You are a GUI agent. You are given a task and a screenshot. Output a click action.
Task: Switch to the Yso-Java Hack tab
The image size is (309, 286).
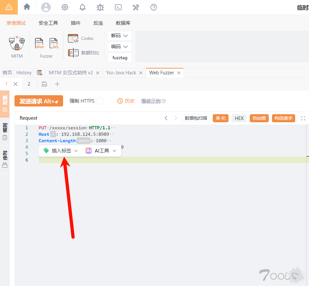coord(121,73)
